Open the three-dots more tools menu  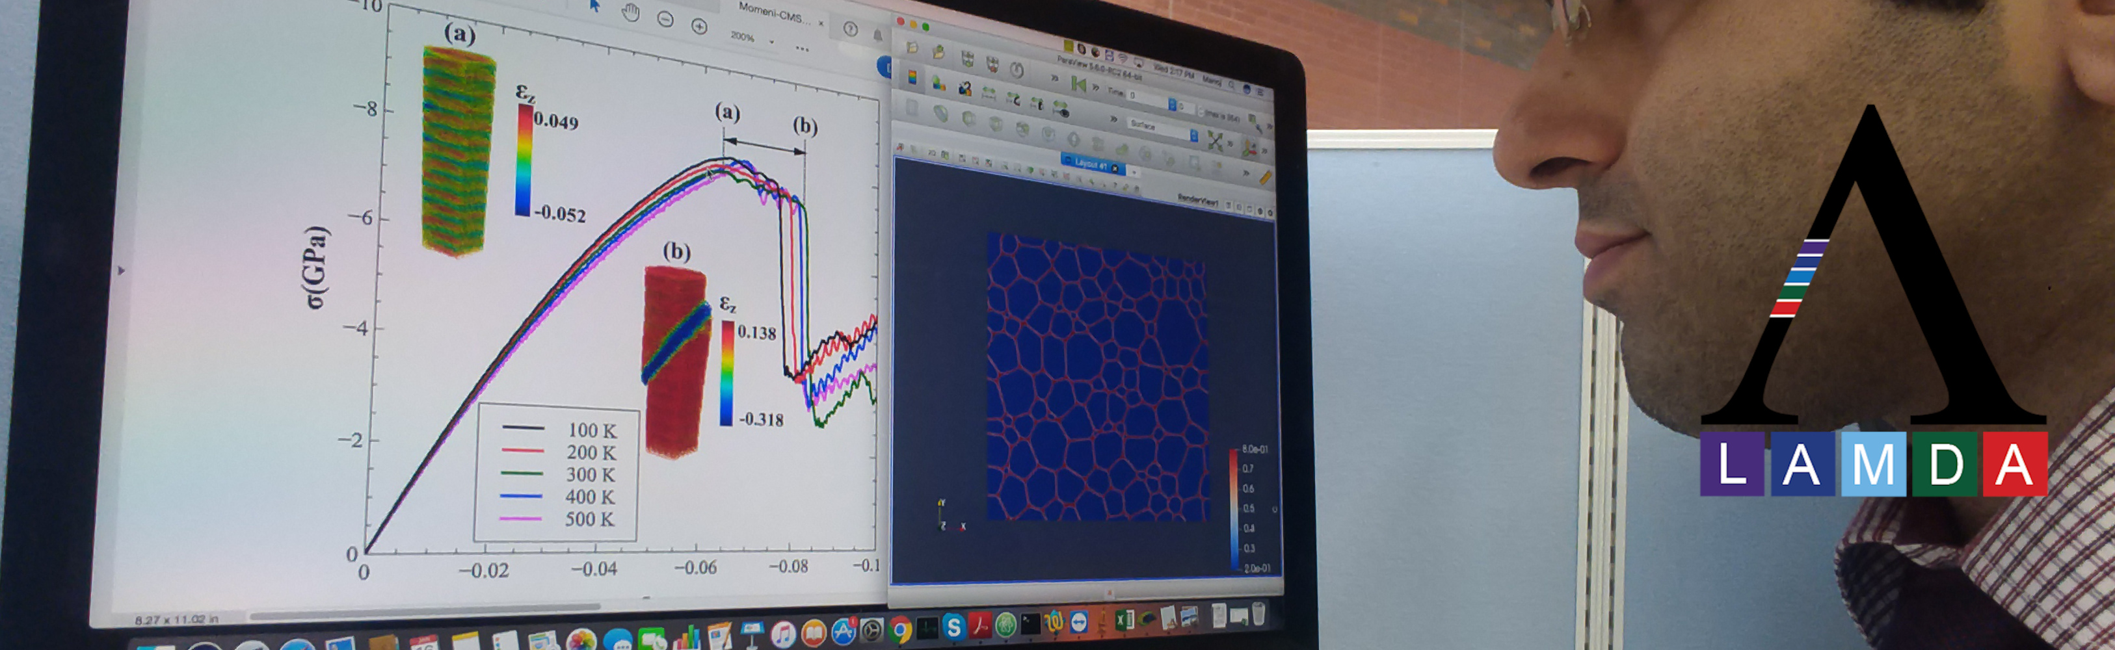[802, 49]
